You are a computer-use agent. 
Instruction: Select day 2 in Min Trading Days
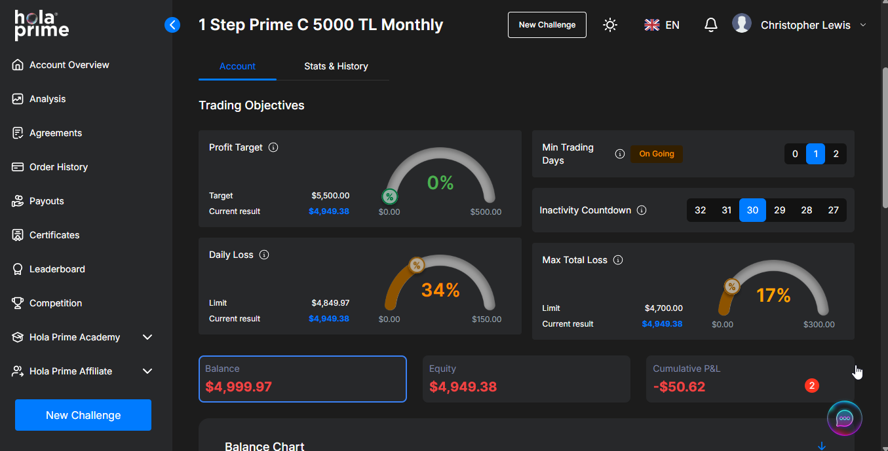coord(836,154)
